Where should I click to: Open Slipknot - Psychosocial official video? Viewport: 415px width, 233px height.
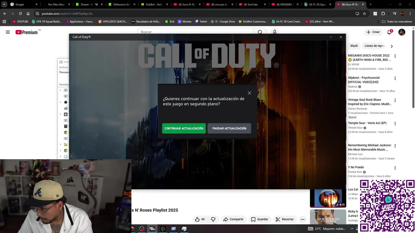tap(364, 80)
